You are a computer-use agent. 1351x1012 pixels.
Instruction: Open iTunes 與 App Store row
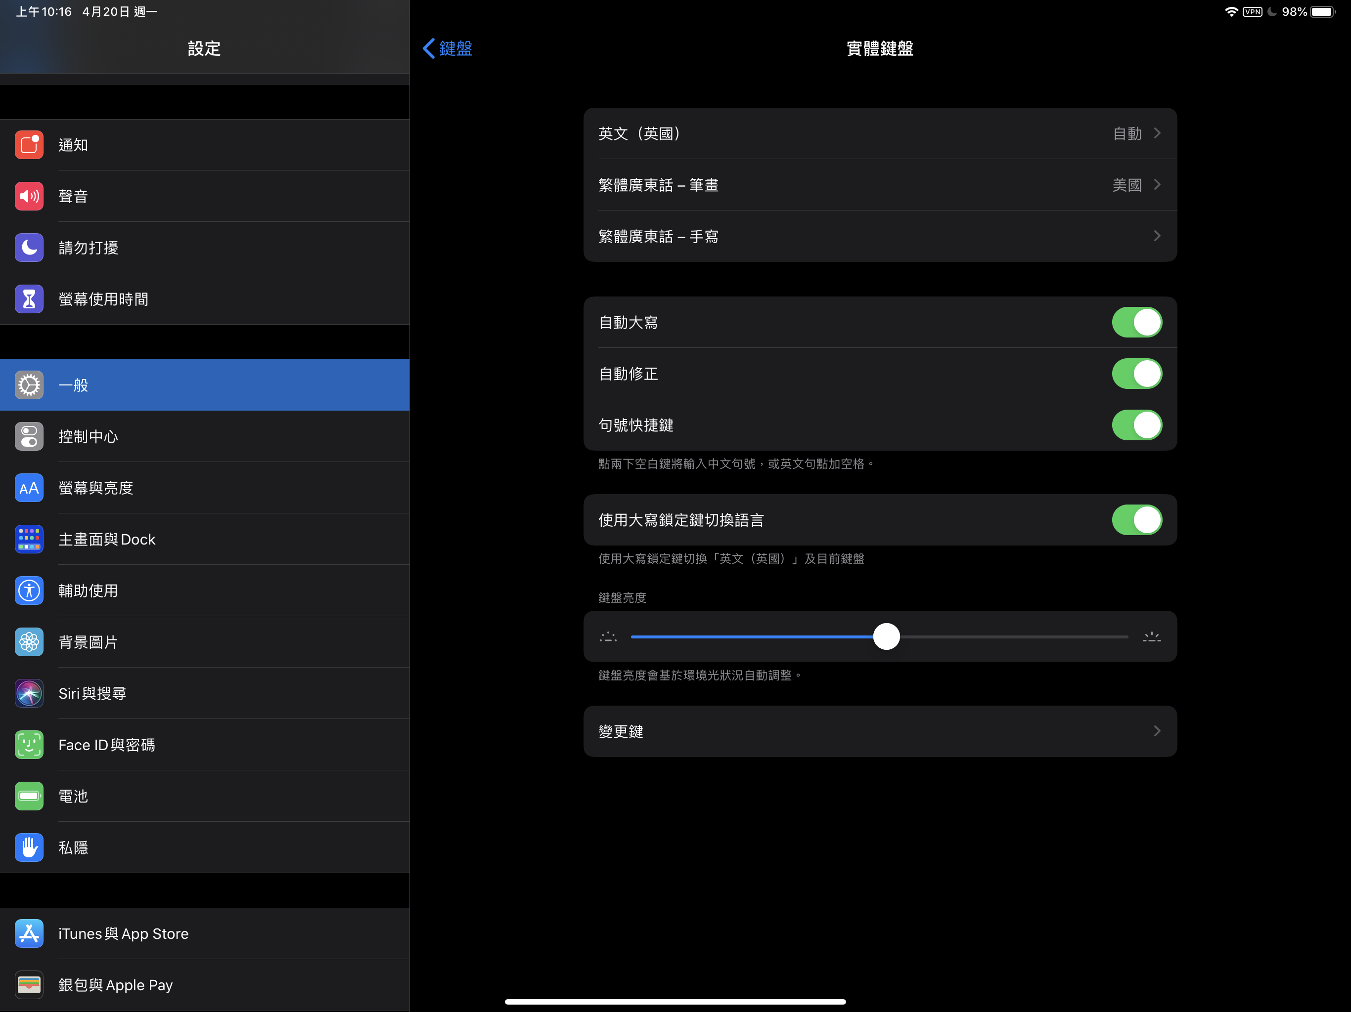(205, 933)
